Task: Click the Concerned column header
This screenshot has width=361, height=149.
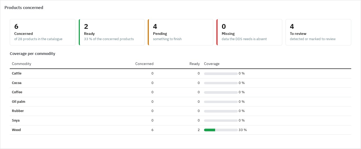Action: (x=144, y=64)
